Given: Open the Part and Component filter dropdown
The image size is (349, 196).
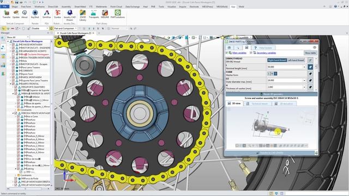Looking at the screenshot, I should 76,28.
